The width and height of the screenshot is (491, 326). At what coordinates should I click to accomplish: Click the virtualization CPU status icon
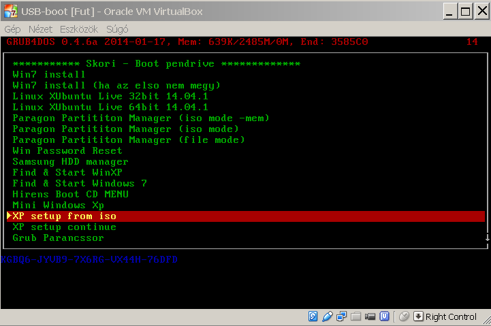tap(384, 316)
